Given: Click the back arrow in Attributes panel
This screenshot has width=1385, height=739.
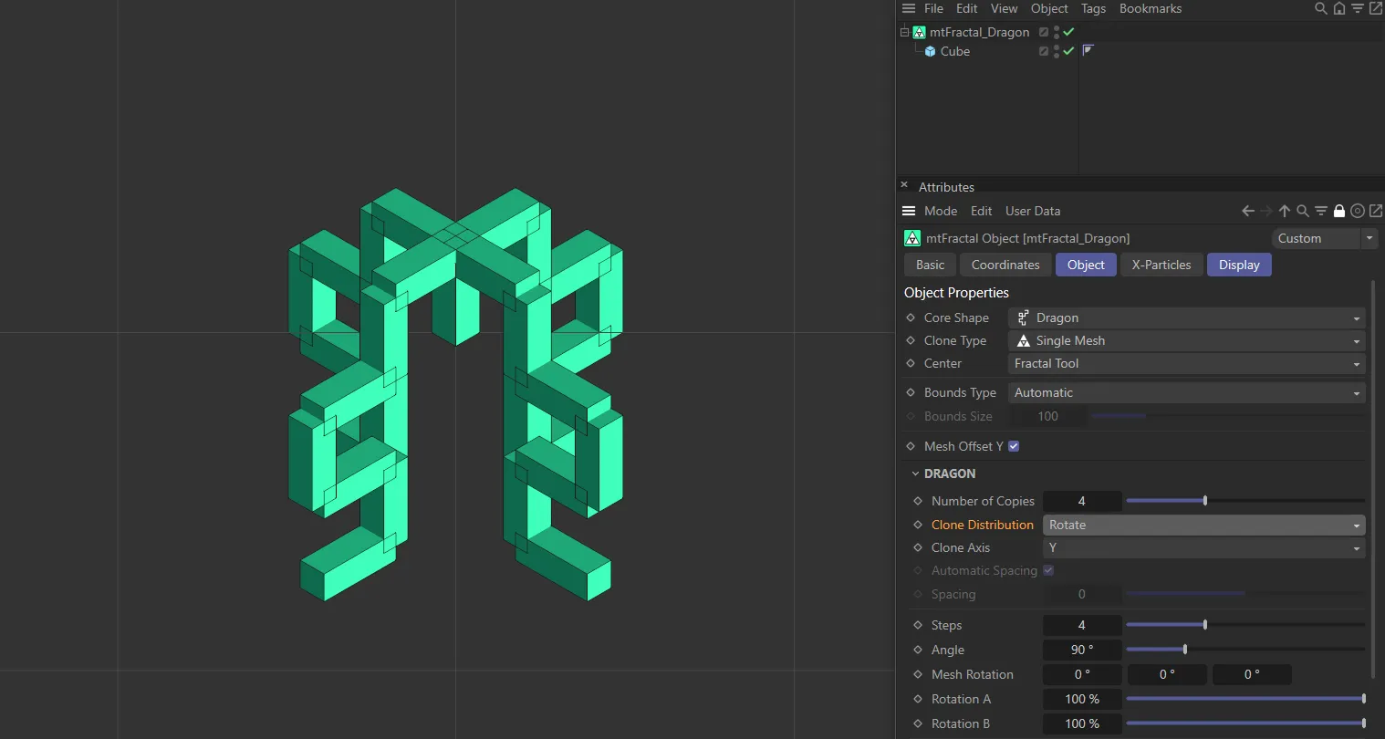Looking at the screenshot, I should 1247,211.
